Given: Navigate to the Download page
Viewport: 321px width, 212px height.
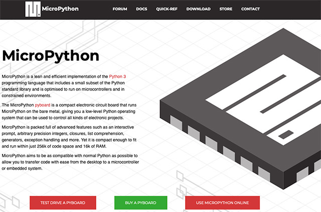Looking at the screenshot, I should pos(199,9).
